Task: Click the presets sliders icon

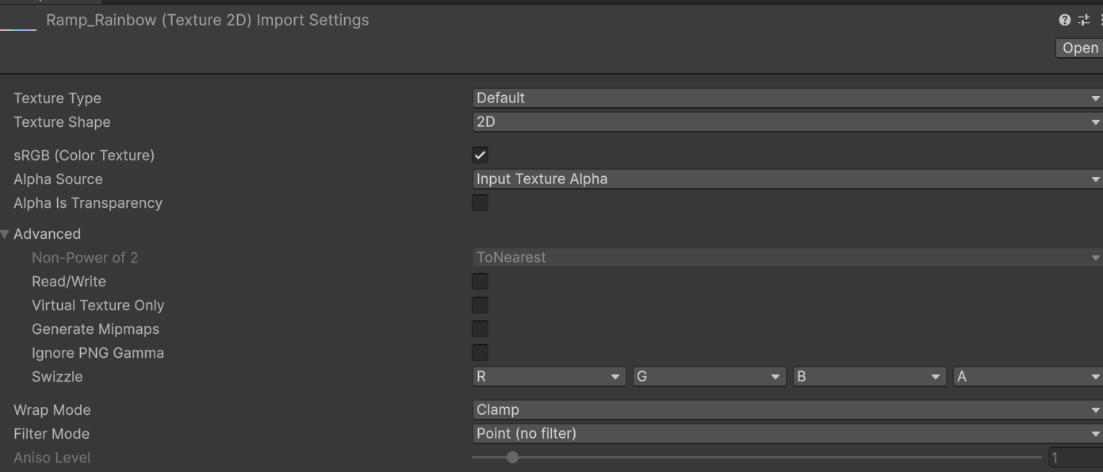Action: [x=1084, y=21]
